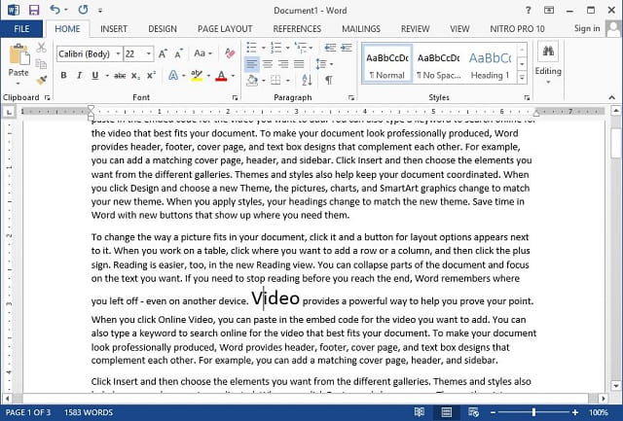Click the Repeat (redo) icon

click(83, 10)
